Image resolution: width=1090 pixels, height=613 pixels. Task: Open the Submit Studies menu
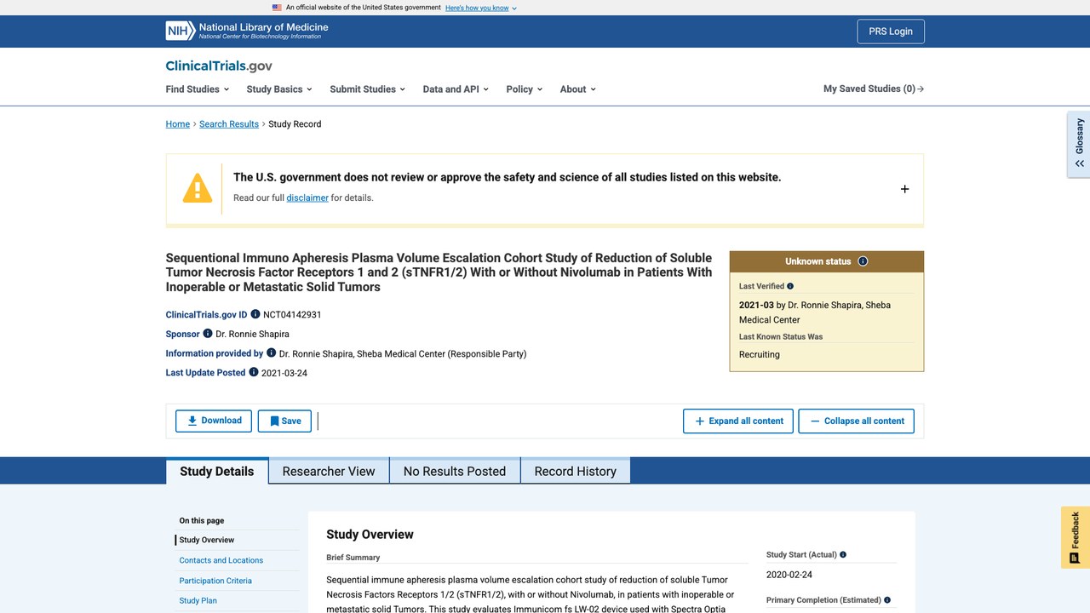[x=367, y=89]
